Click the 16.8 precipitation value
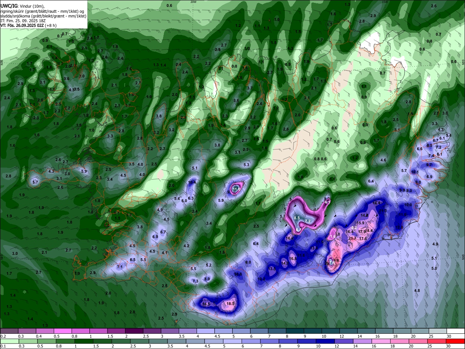Screen dimensions: 465x349 point(293,259)
